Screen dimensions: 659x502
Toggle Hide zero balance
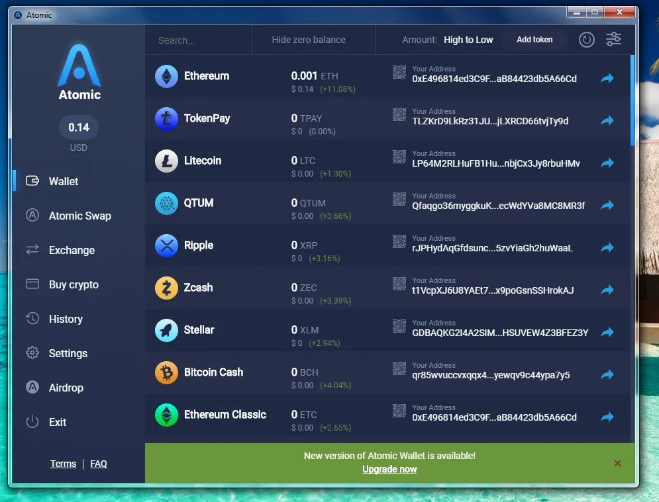coord(309,40)
